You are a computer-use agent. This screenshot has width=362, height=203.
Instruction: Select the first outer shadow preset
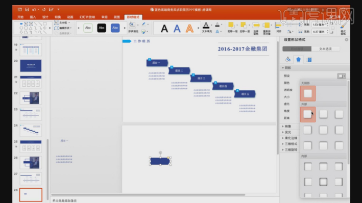308,114
